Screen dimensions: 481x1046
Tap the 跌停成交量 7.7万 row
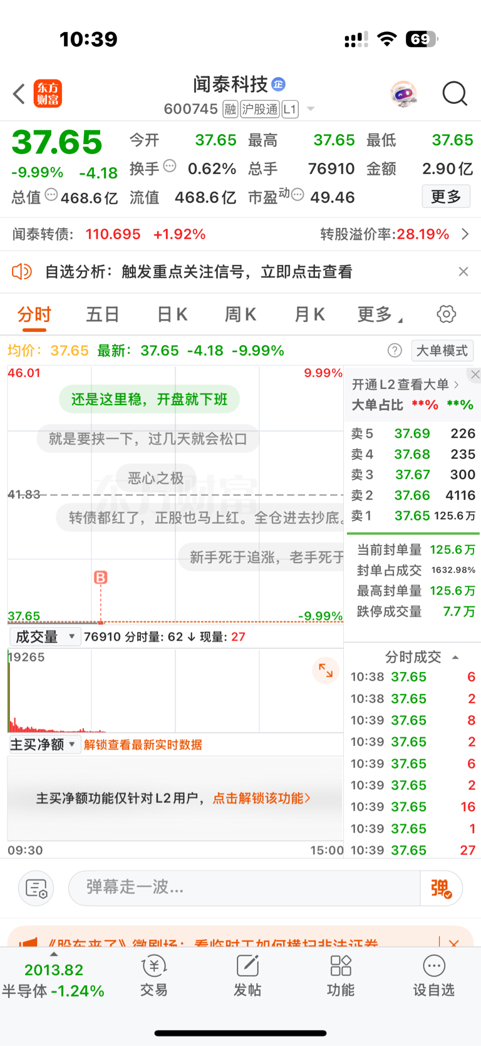click(x=416, y=611)
